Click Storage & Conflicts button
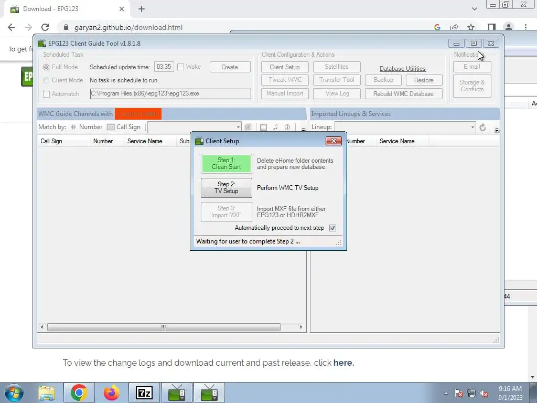 (472, 86)
